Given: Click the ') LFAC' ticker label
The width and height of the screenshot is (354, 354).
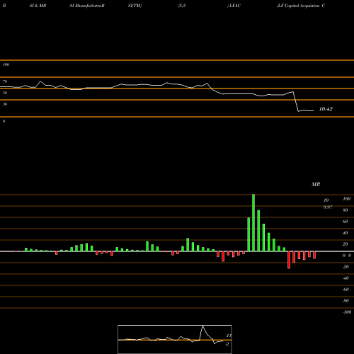Looking at the screenshot, I should click(x=234, y=6).
